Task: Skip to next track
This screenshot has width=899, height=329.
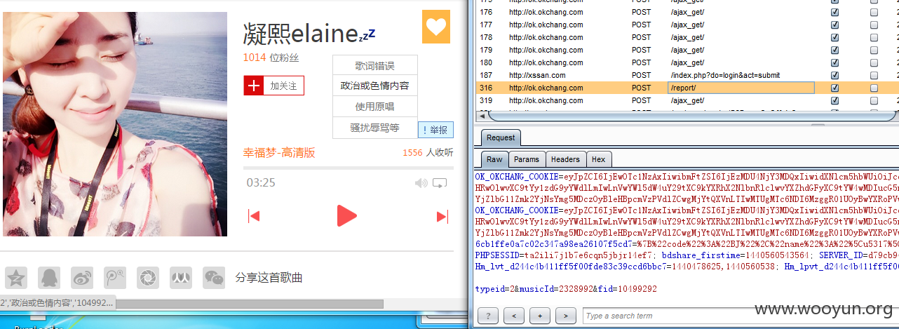Action: coord(442,216)
